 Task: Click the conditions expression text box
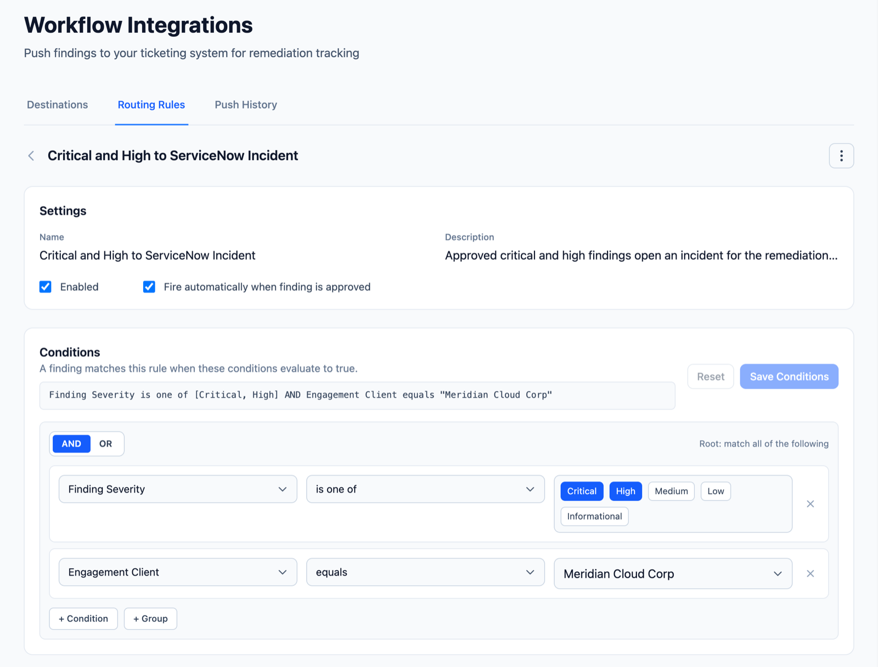(357, 395)
